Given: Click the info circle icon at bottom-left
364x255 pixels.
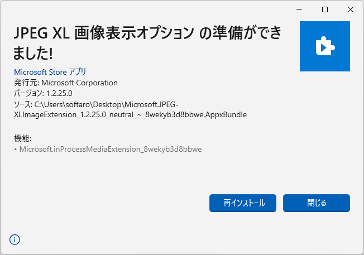Looking at the screenshot, I should pos(15,239).
